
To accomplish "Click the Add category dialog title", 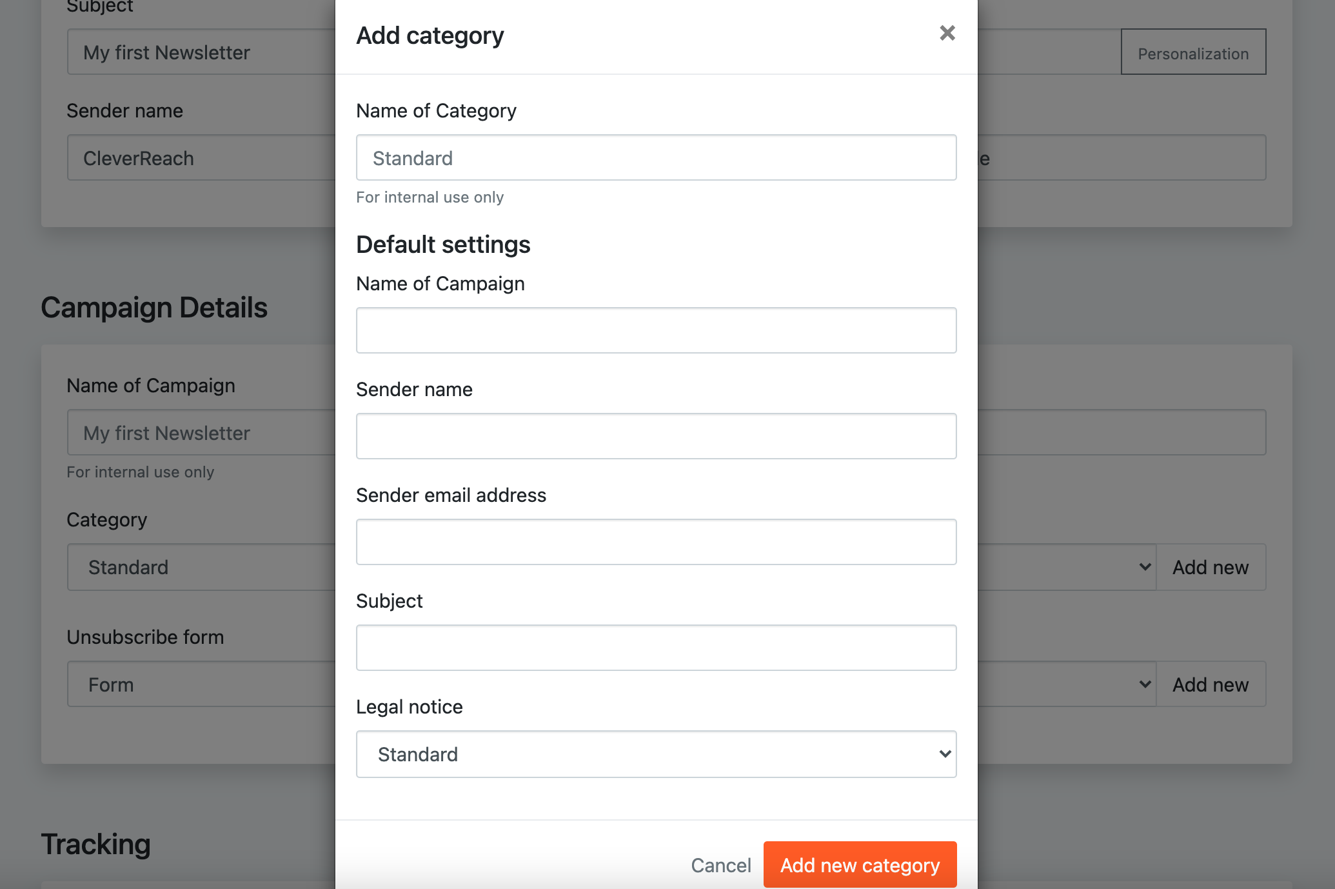I will [430, 35].
